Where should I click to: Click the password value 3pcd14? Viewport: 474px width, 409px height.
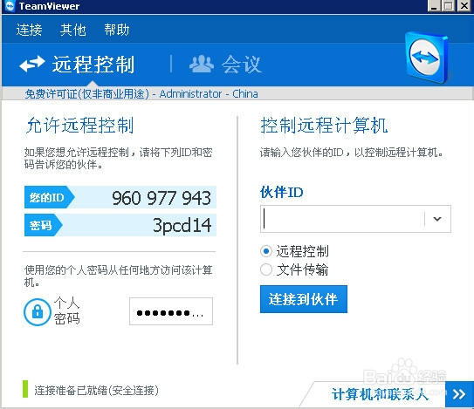coord(182,225)
